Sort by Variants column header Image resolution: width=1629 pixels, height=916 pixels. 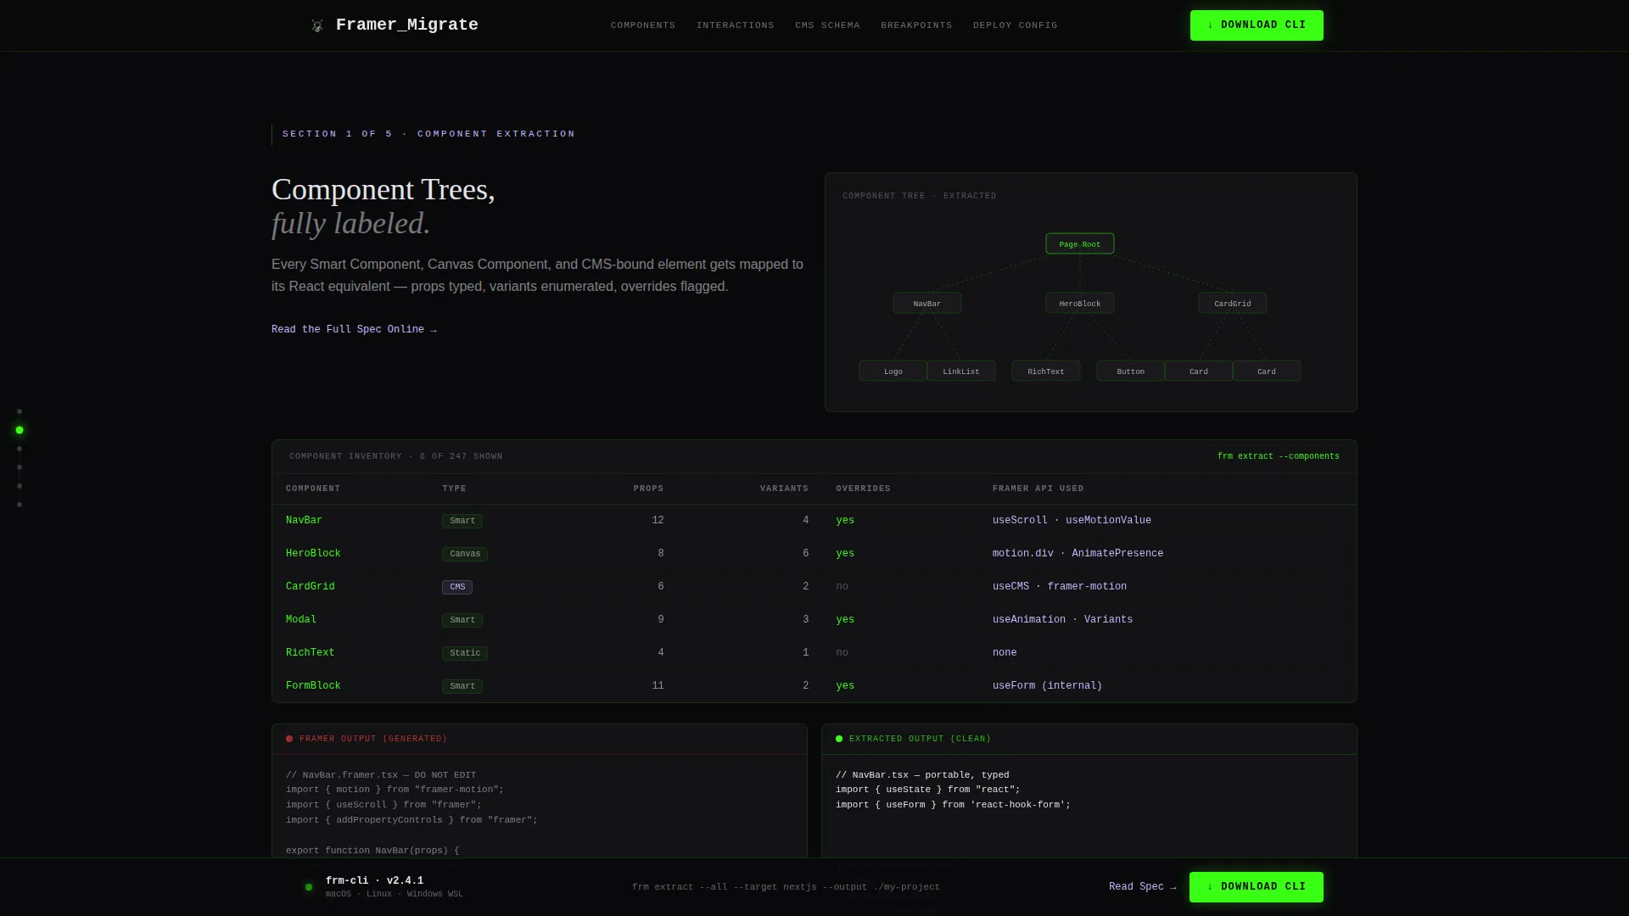(784, 489)
